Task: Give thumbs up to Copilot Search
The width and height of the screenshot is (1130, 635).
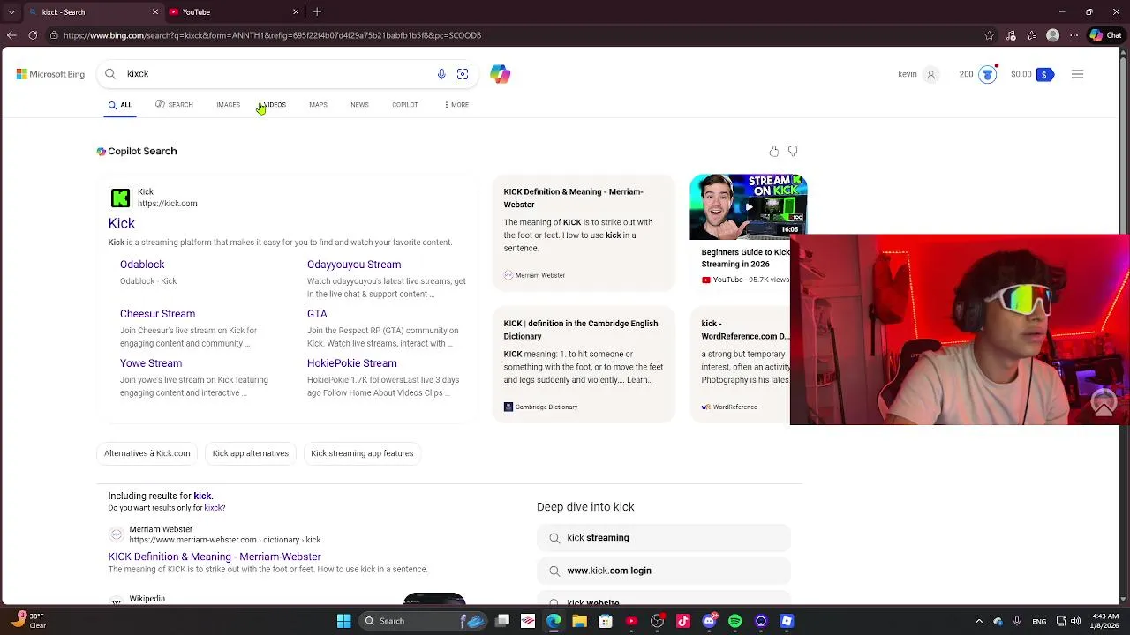Action: coord(774,151)
